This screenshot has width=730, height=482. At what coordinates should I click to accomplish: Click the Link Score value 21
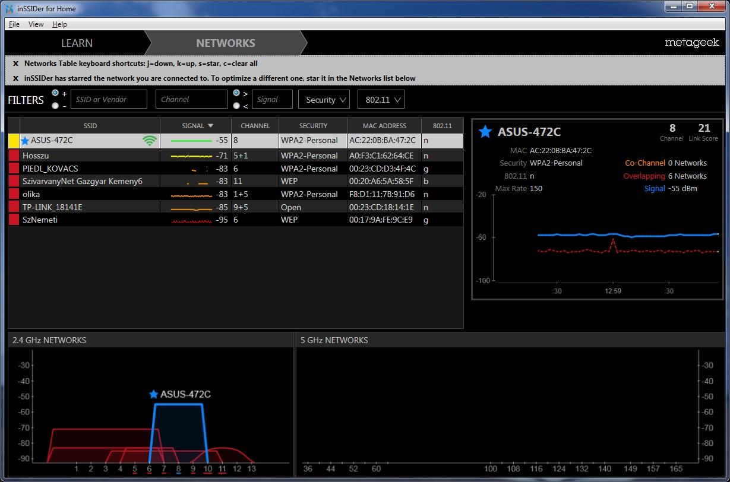pos(704,128)
